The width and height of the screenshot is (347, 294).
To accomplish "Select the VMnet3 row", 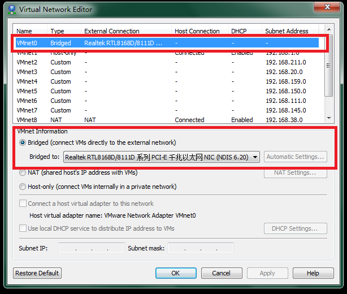I will pos(167,72).
